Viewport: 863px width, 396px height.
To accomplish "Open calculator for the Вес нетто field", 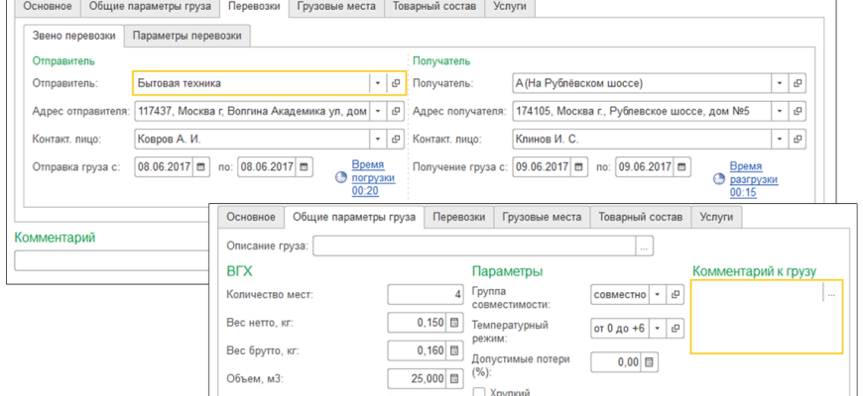I will (x=455, y=322).
